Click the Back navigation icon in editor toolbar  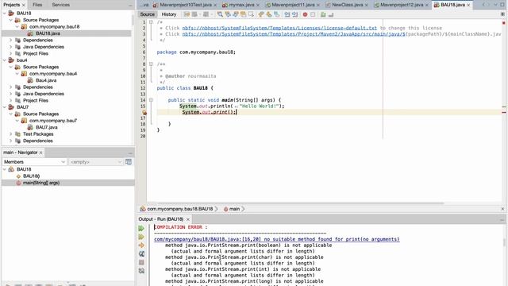point(194,14)
